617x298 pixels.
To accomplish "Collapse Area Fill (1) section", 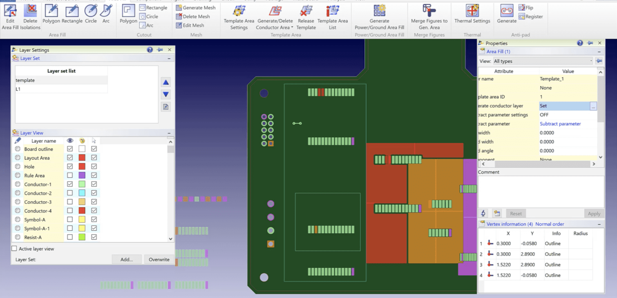I will pyautogui.click(x=599, y=52).
